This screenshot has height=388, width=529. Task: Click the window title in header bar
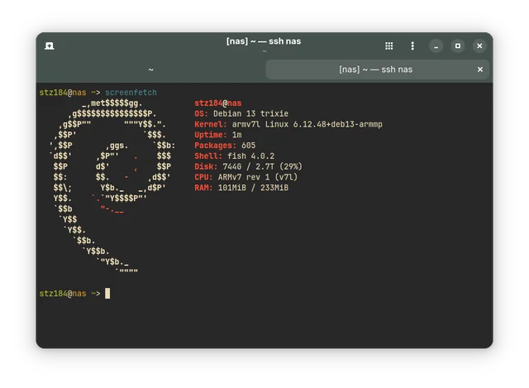pos(264,41)
